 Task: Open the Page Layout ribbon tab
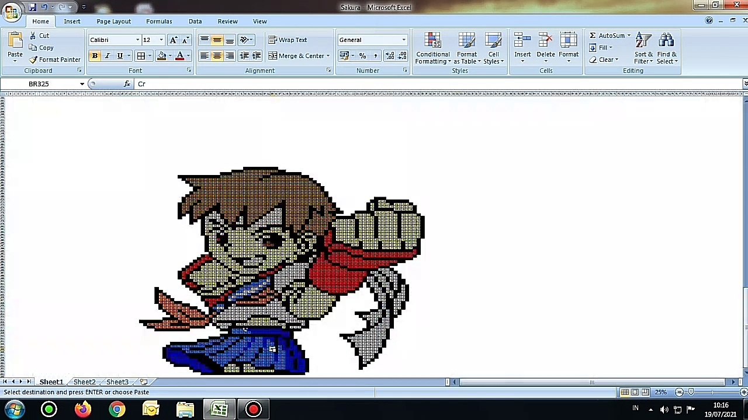114,22
